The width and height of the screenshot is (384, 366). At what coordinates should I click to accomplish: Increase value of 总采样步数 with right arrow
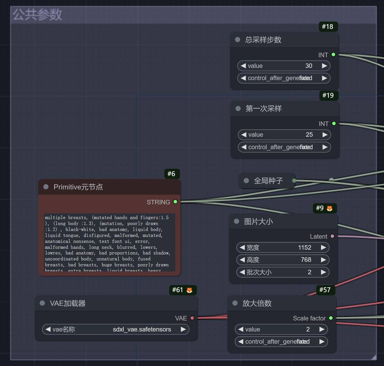324,66
